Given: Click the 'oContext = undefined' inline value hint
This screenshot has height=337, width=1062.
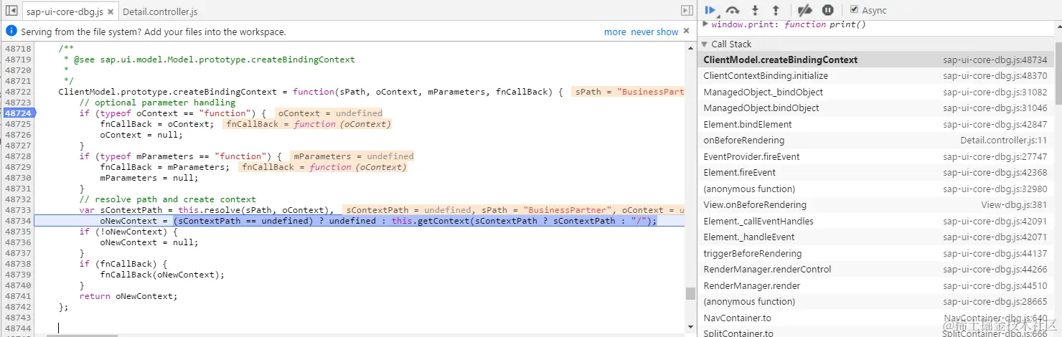Looking at the screenshot, I should tap(330, 113).
